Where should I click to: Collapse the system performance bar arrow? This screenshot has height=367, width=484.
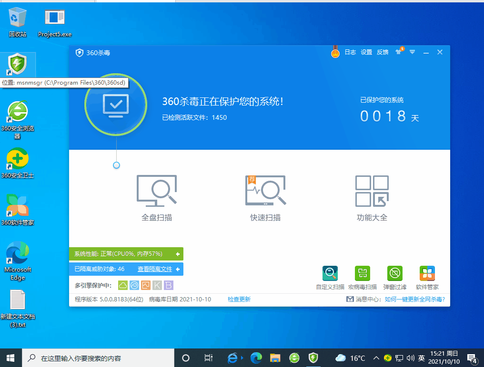[178, 254]
